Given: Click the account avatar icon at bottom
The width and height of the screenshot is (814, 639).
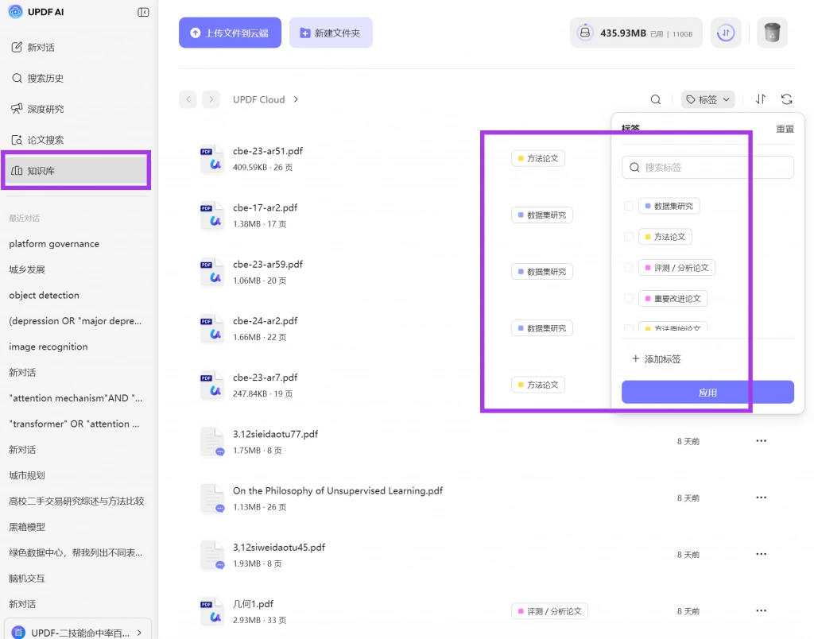Looking at the screenshot, I should pyautogui.click(x=18, y=633).
